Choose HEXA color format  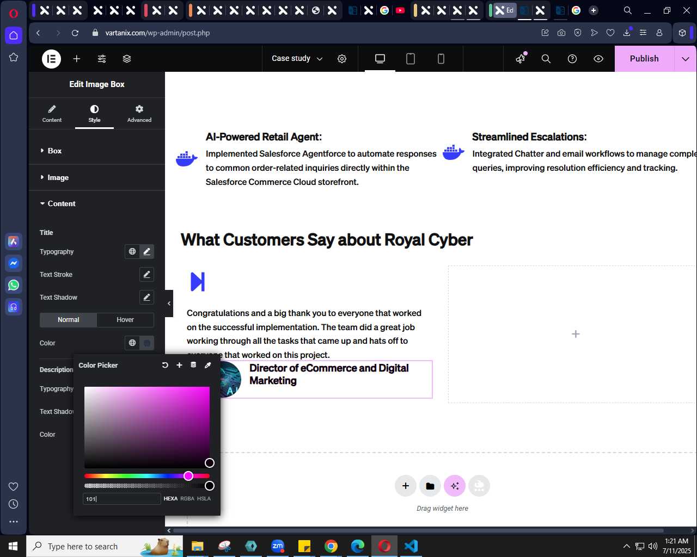coord(170,499)
